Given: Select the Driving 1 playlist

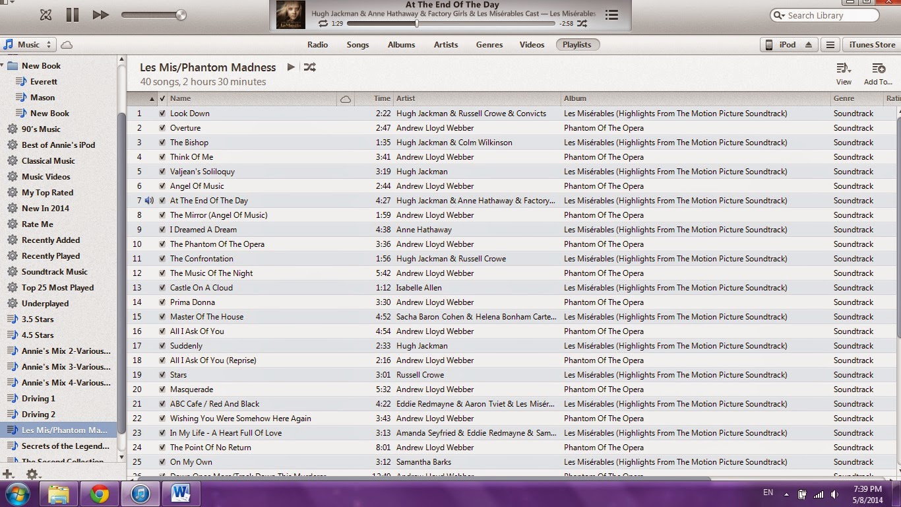Looking at the screenshot, I should [38, 398].
